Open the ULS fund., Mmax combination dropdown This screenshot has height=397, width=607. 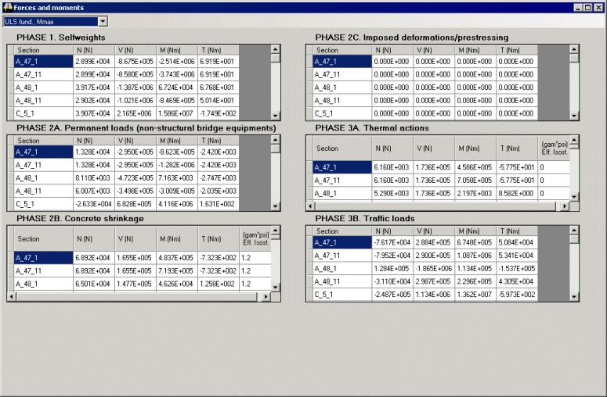(103, 21)
